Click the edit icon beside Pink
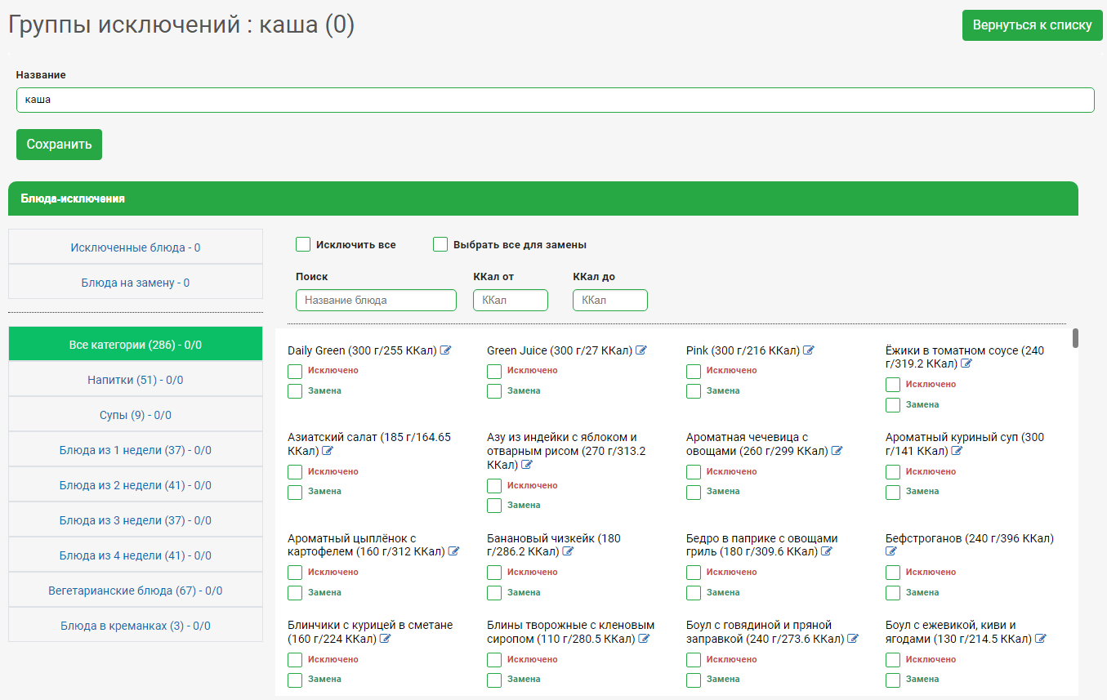Viewport: 1107px width, 700px height. click(809, 350)
